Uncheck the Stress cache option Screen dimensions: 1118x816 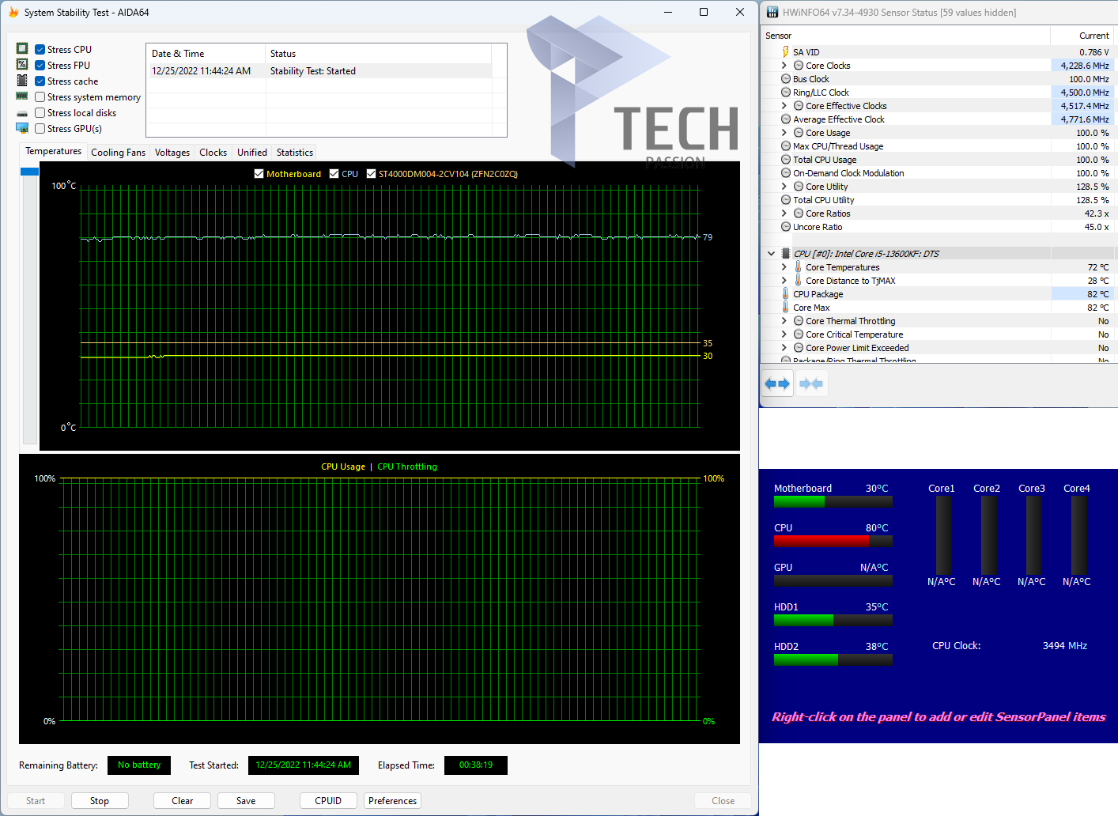(x=40, y=81)
